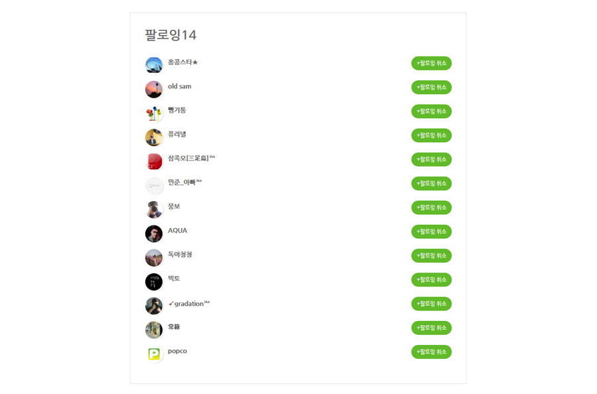Screen dimensions: 597x394
Task: Open the 빅토 black circle avatar
Action: click(154, 282)
